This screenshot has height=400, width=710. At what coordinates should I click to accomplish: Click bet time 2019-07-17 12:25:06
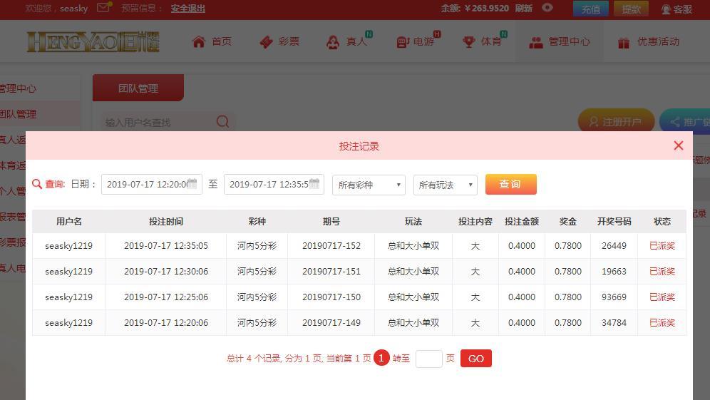(165, 297)
